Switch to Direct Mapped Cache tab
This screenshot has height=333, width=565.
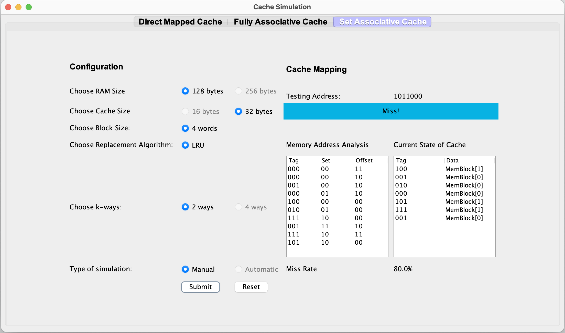180,22
